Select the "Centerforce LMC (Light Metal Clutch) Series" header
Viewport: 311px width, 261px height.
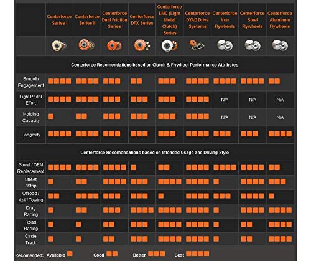[170, 20]
